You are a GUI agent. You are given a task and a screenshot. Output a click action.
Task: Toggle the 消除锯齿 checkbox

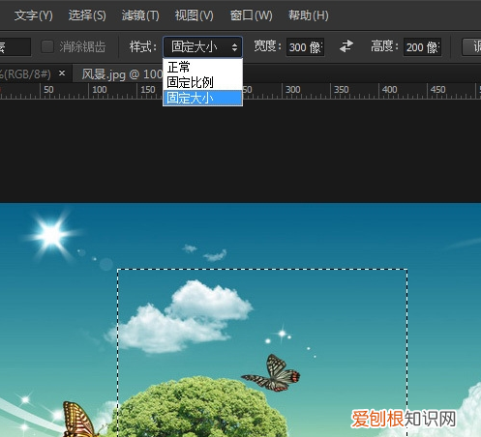(47, 46)
